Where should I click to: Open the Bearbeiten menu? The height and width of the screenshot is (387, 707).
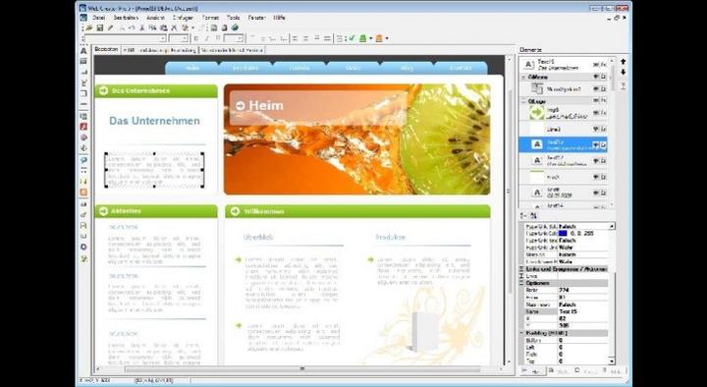[x=126, y=18]
